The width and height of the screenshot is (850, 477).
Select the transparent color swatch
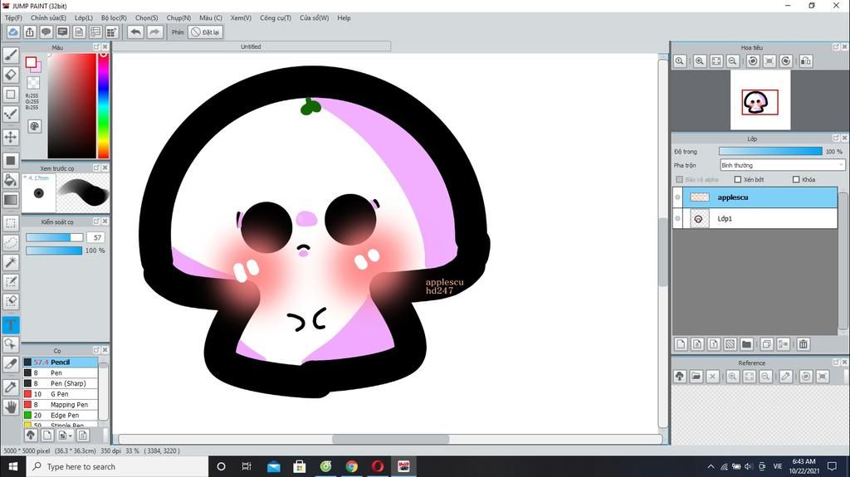[33, 82]
